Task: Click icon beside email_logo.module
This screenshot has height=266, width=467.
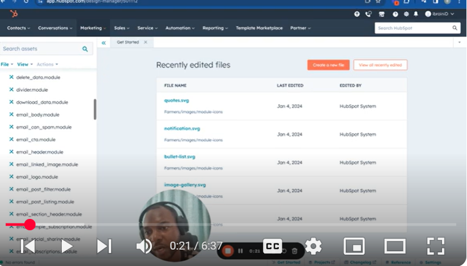Action: [11, 176]
